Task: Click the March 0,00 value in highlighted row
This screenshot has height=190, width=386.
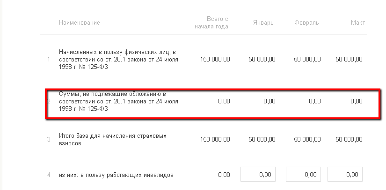Action: pos(356,101)
